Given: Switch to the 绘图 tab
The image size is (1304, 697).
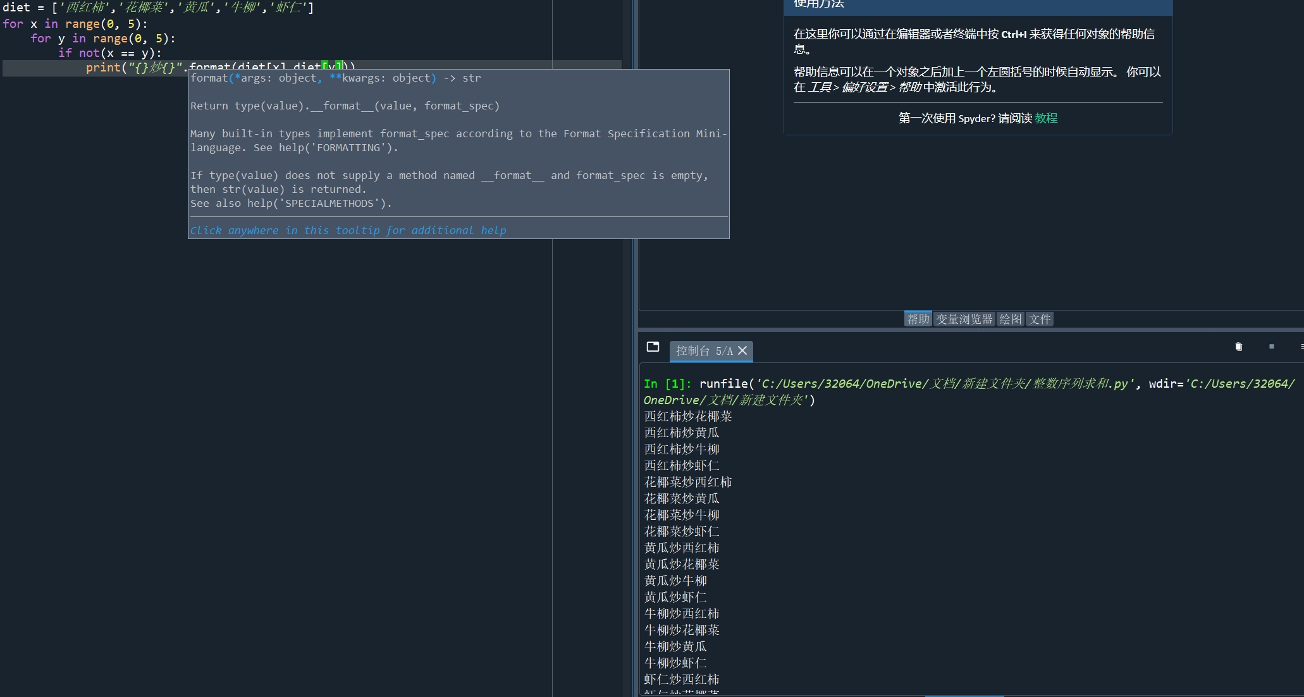Looking at the screenshot, I should tap(1010, 319).
